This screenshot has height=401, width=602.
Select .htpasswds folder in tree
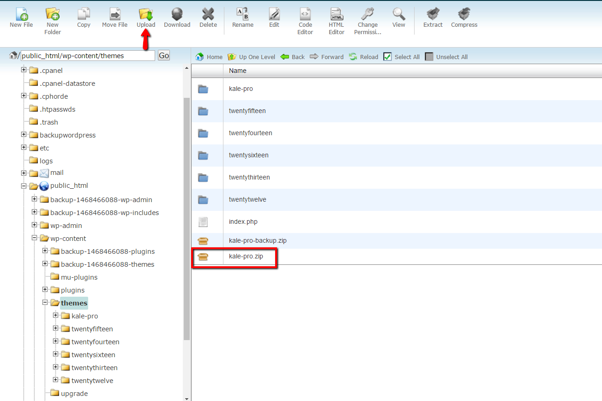(58, 109)
